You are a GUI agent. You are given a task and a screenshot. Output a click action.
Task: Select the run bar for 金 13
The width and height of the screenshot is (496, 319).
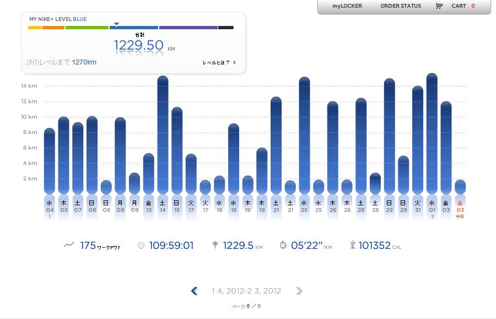coord(149,174)
